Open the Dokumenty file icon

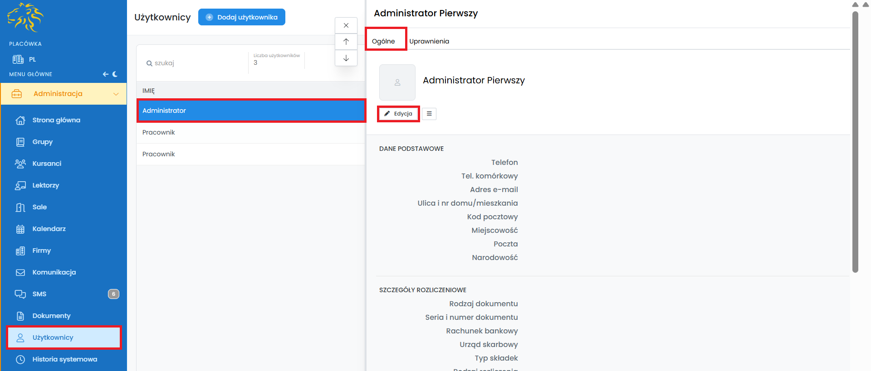20,316
